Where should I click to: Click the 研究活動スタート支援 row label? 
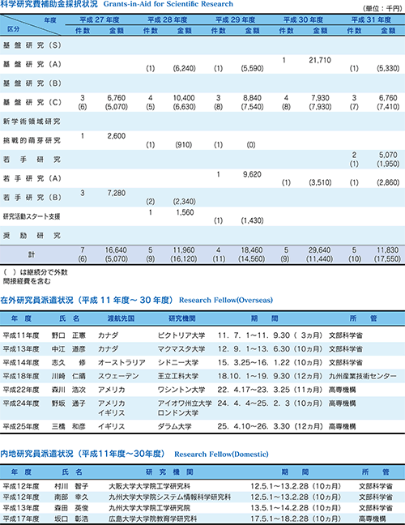[32, 216]
